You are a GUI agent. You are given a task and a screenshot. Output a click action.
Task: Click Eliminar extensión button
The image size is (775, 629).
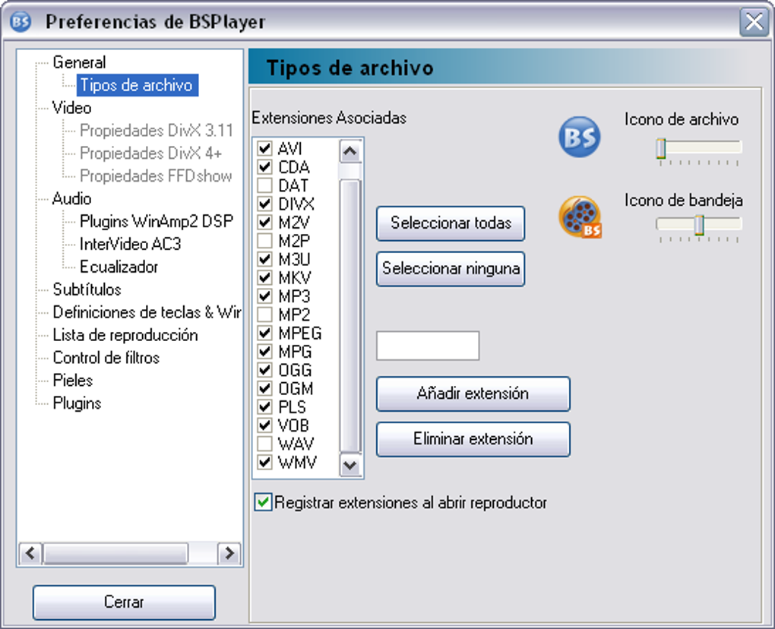click(x=473, y=439)
